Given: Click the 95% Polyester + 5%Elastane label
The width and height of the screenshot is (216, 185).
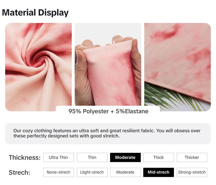Looking at the screenshot, I should (109, 111).
